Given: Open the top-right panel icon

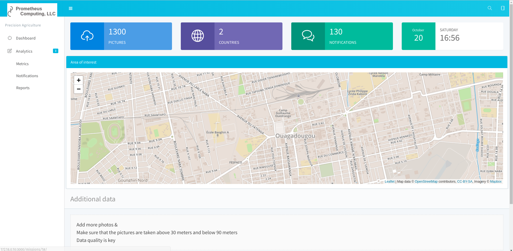Looking at the screenshot, I should pyautogui.click(x=503, y=8).
